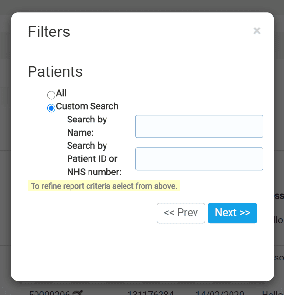
Task: Go back with the << Prev button
Action: coord(181,213)
